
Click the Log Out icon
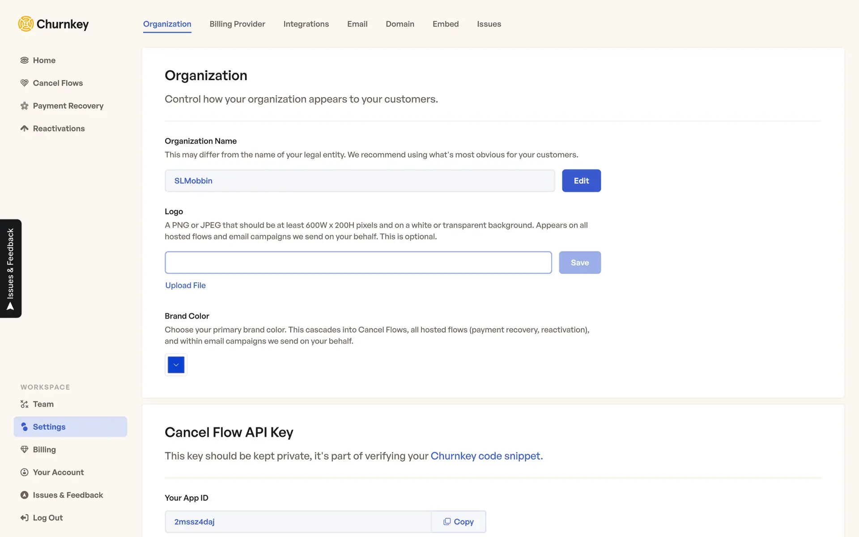[x=25, y=518]
